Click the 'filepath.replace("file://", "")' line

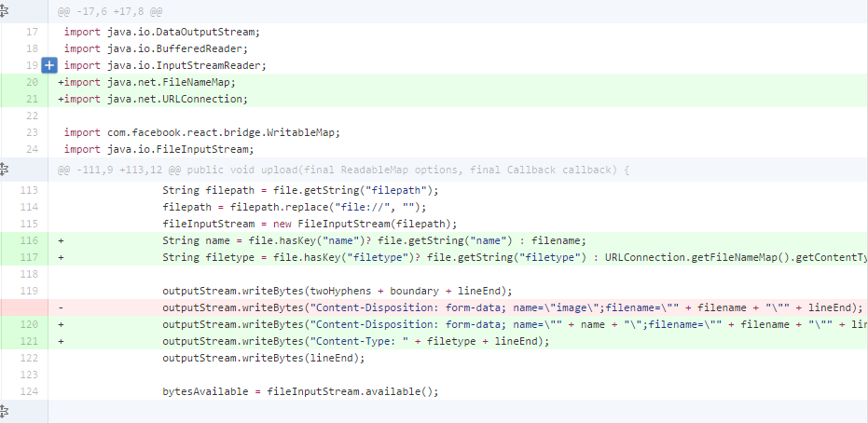coord(294,207)
